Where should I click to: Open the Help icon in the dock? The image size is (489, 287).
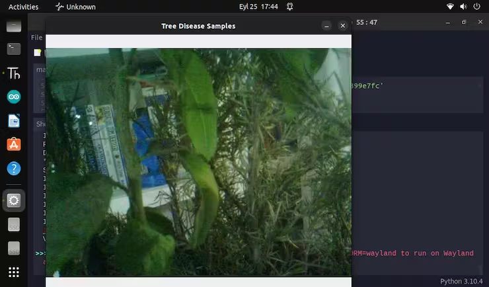[x=14, y=168]
